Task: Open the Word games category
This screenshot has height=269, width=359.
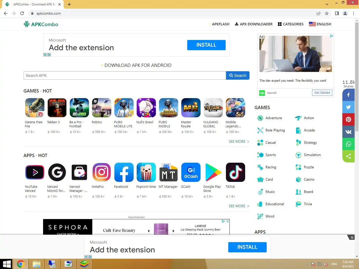Action: coord(266,216)
